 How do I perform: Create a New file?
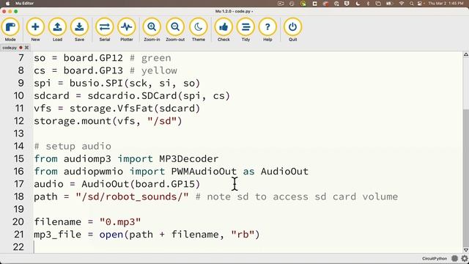[35, 29]
